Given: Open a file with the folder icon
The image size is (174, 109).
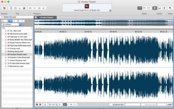Looking at the screenshot, I should tap(15, 8).
